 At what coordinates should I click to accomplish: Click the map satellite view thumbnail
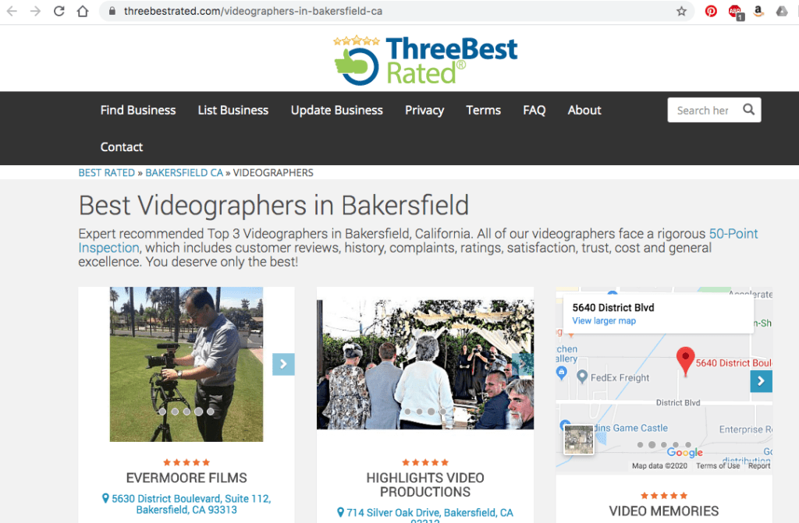coord(579,440)
